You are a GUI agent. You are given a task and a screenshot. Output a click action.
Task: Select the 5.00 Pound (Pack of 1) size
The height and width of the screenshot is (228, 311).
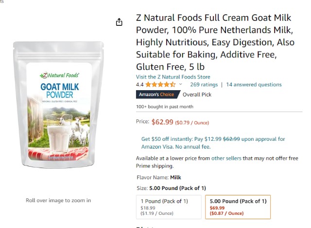[238, 207]
